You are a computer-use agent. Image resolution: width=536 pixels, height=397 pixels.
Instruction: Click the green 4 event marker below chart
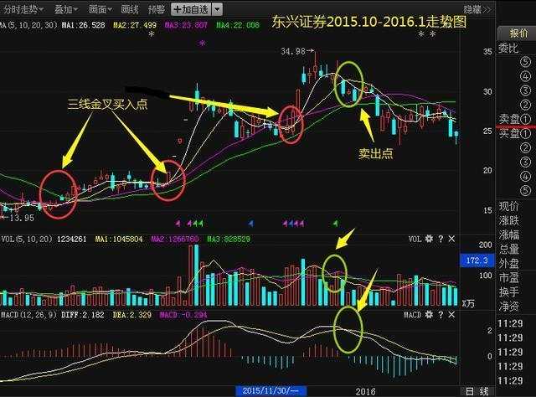coord(336,224)
